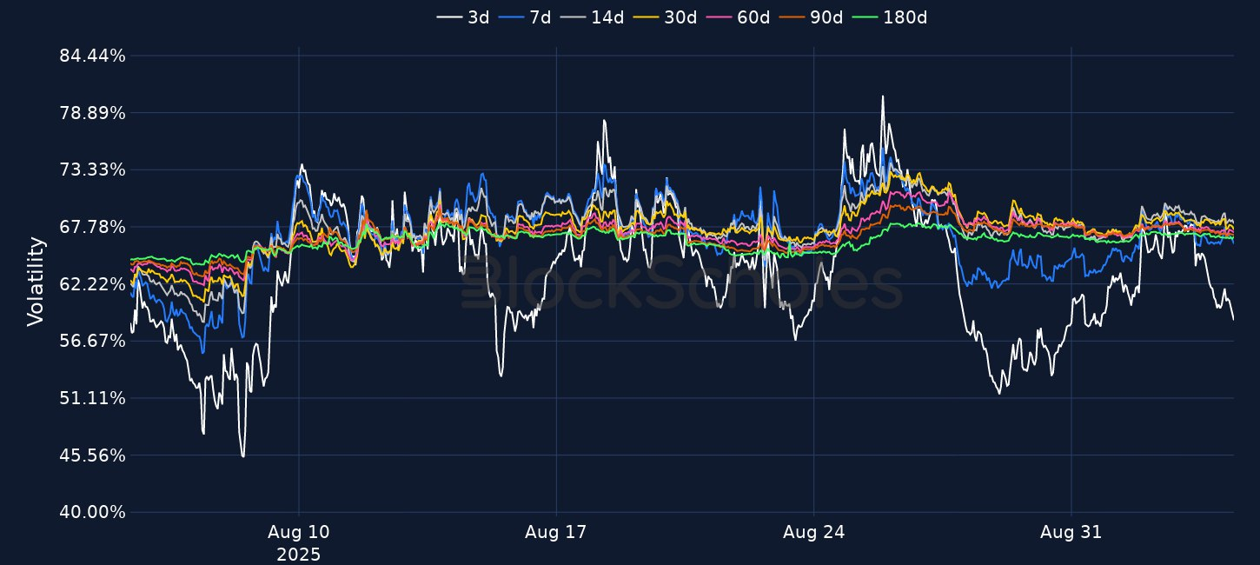Click the 67.78% y-axis label

click(92, 227)
